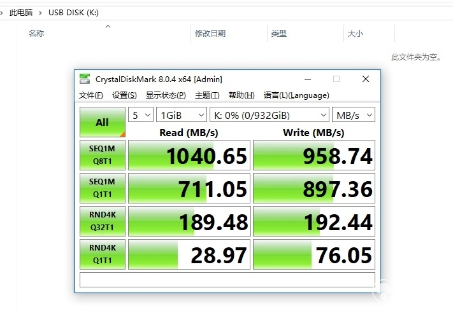Start the RND4K Q1T1 test
453x309 pixels.
(x=103, y=254)
